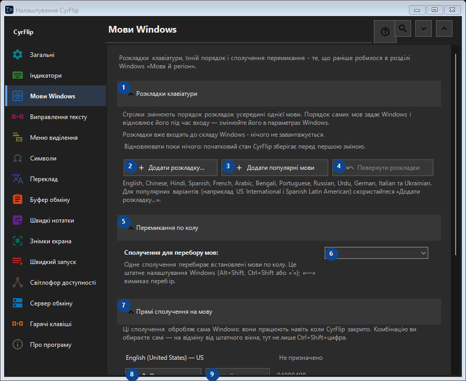This screenshot has width=466, height=381.
Task: Open help via the question mark icon
Action: click(x=385, y=32)
